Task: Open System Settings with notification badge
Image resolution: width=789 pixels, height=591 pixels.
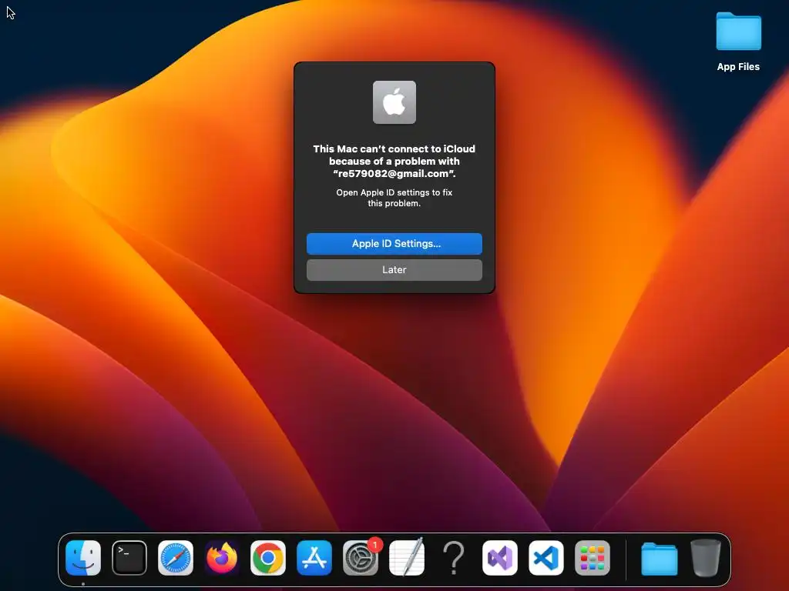Action: [361, 558]
